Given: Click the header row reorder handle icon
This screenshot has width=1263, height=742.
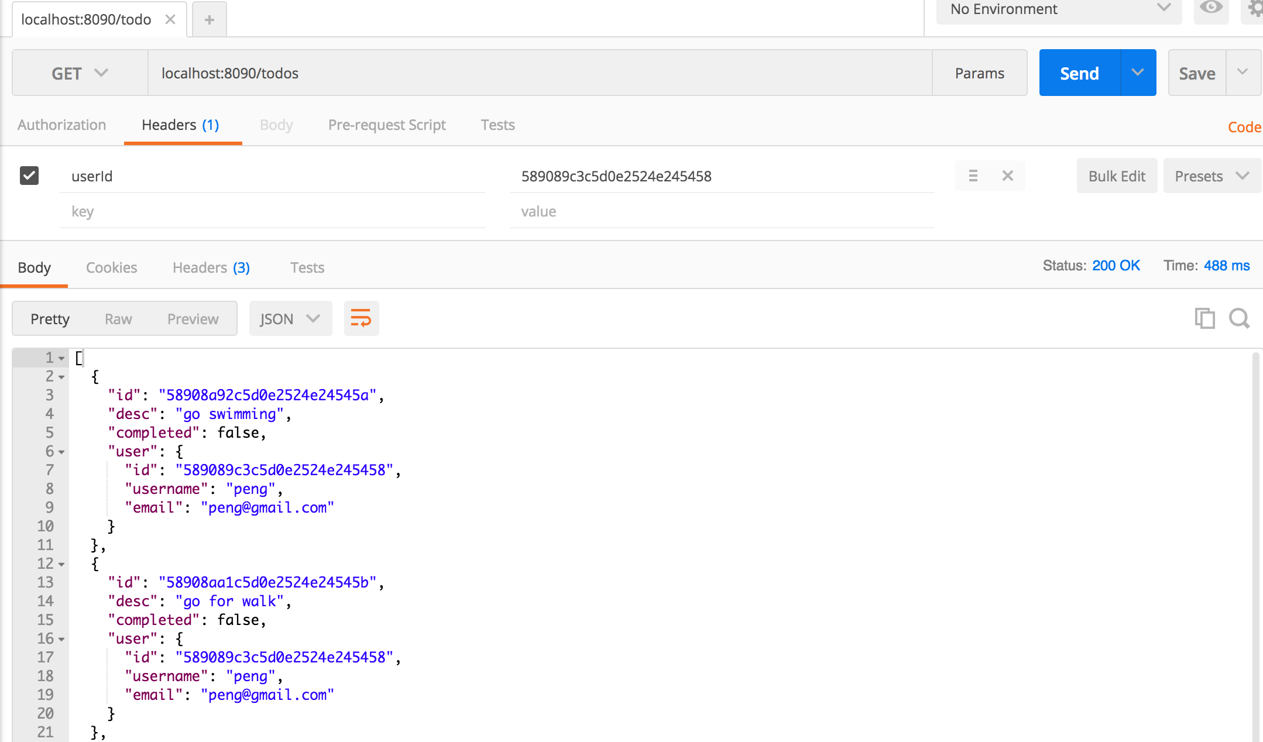Looking at the screenshot, I should (x=973, y=176).
